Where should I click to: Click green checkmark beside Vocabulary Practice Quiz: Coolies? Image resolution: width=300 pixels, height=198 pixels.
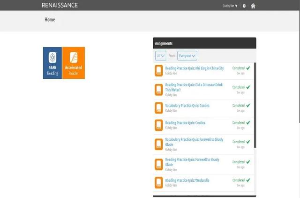coord(248,105)
